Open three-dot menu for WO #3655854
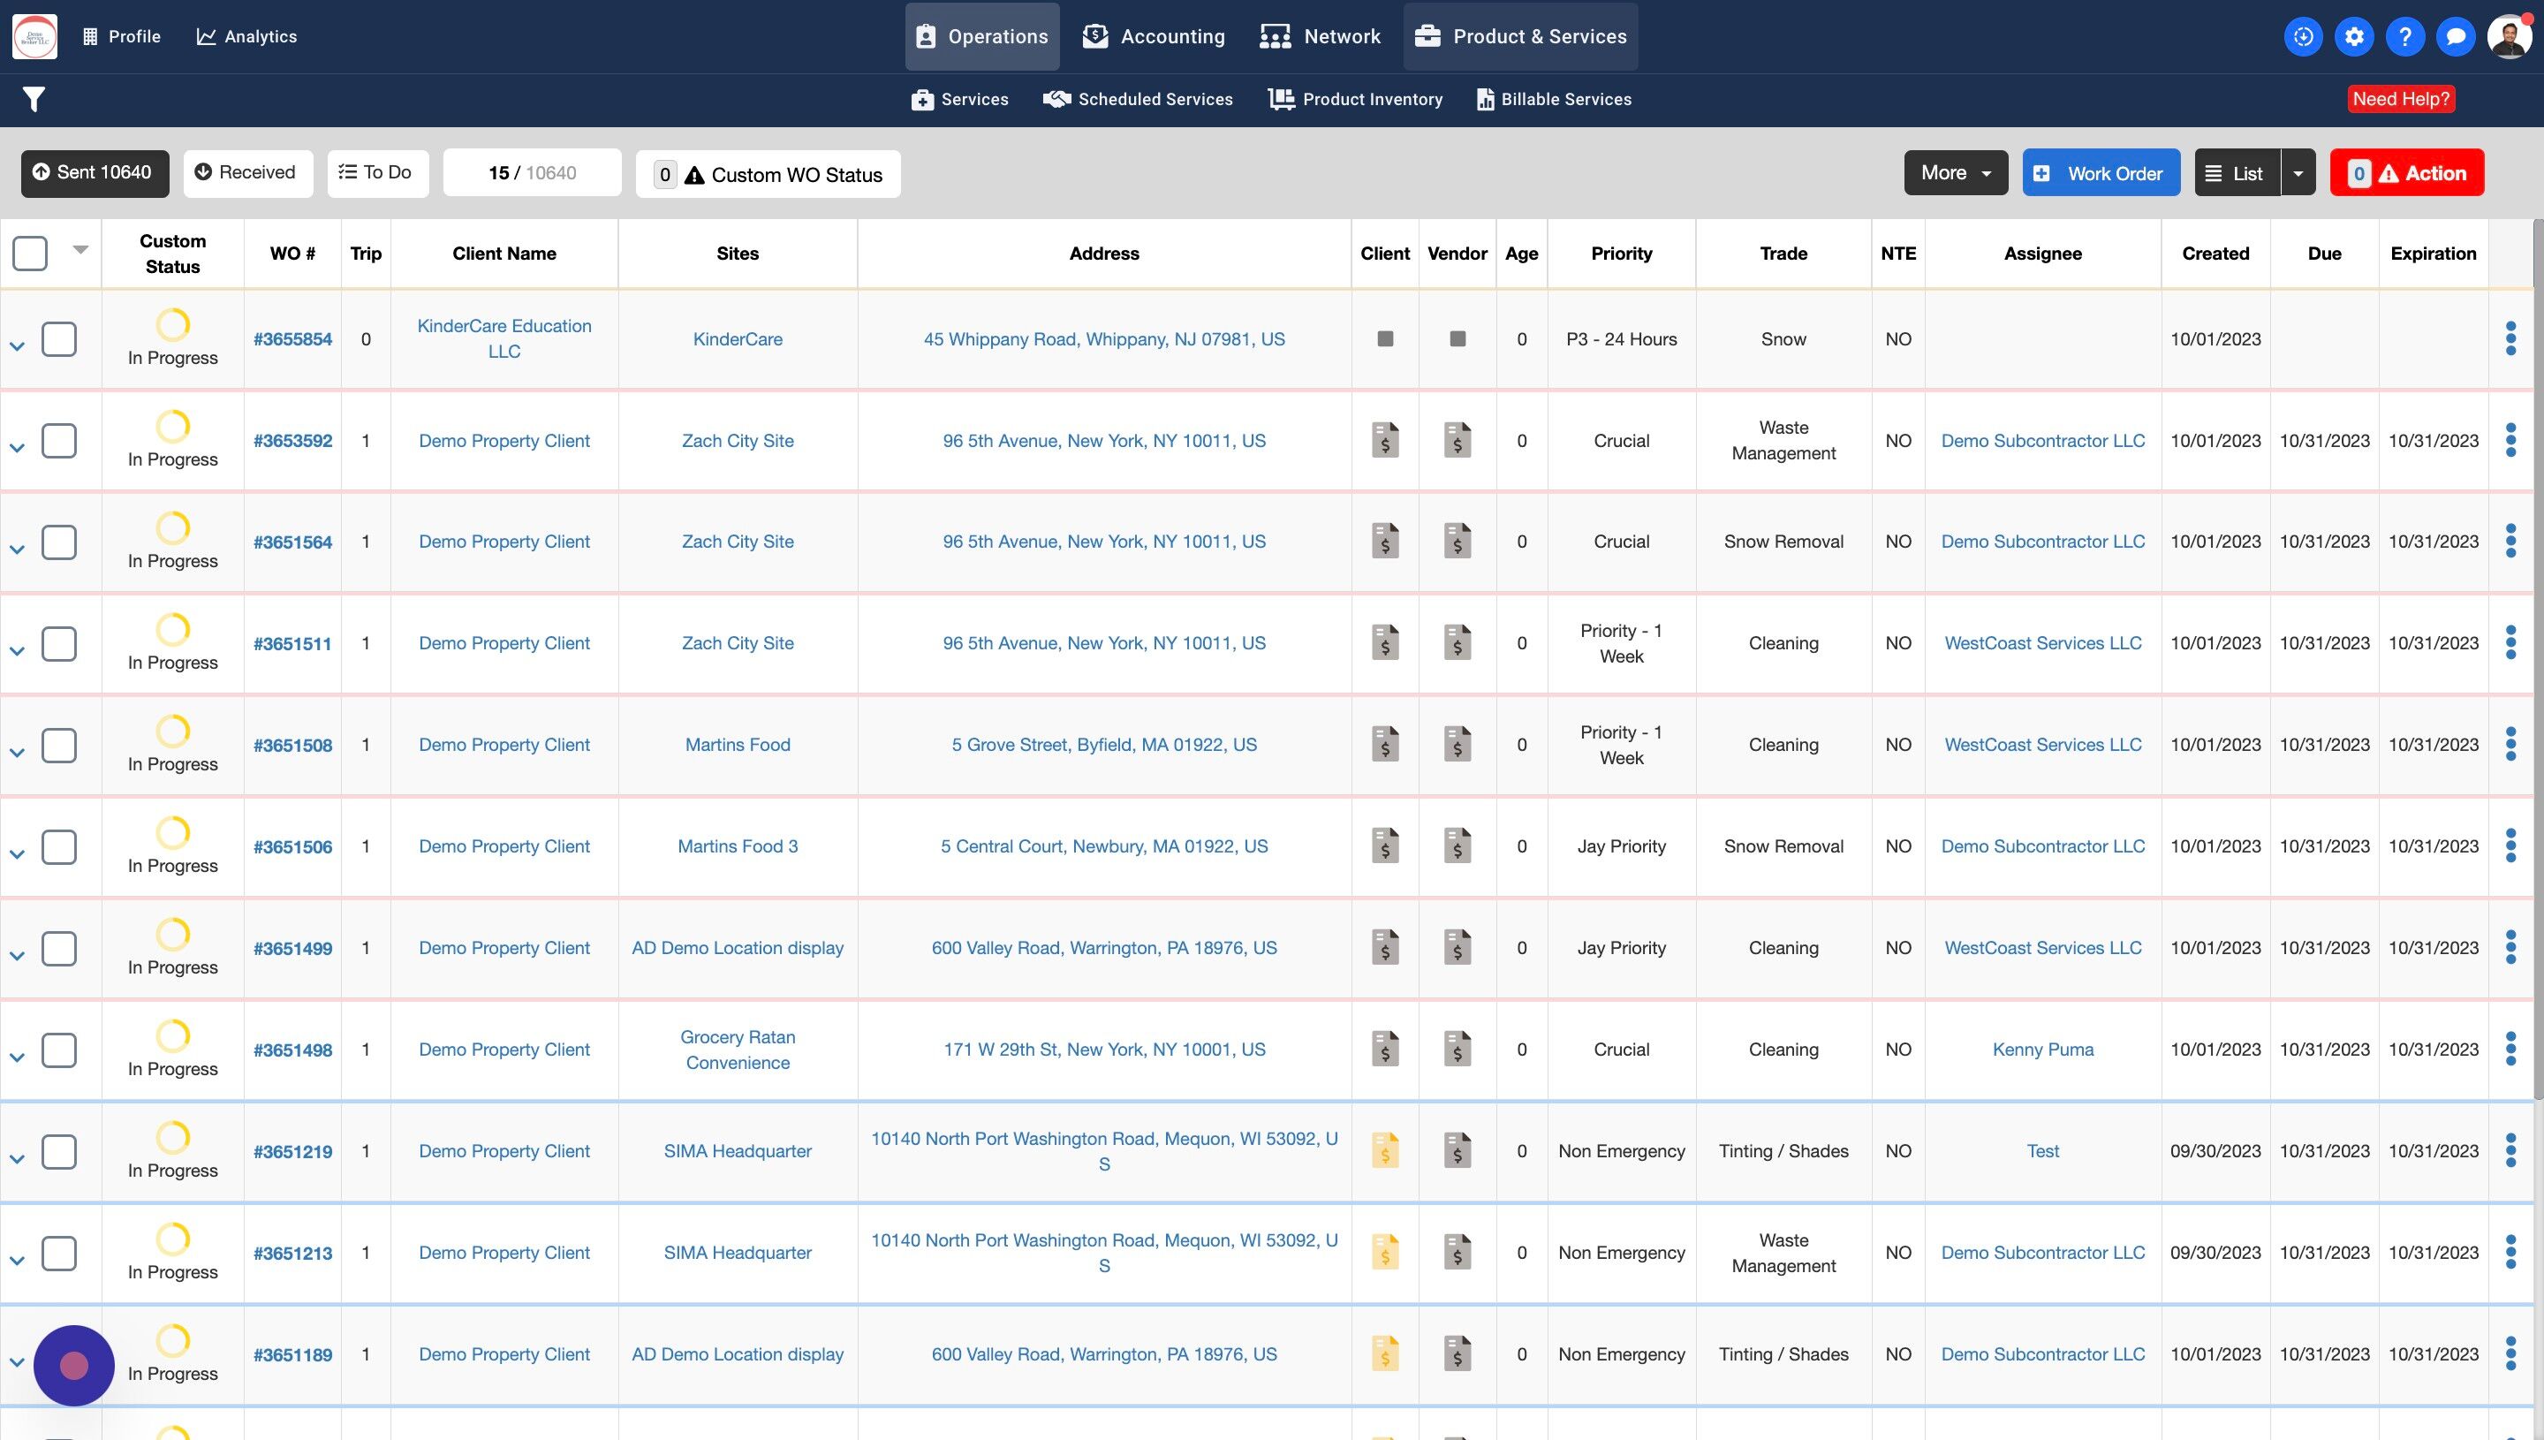This screenshot has width=2544, height=1440. [x=2510, y=338]
